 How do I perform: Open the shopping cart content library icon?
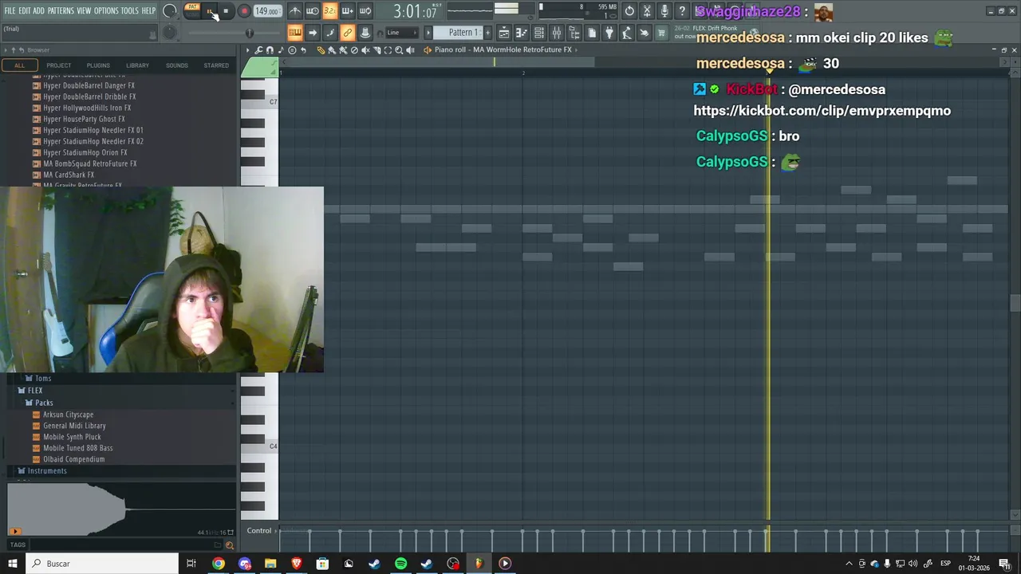click(x=661, y=33)
